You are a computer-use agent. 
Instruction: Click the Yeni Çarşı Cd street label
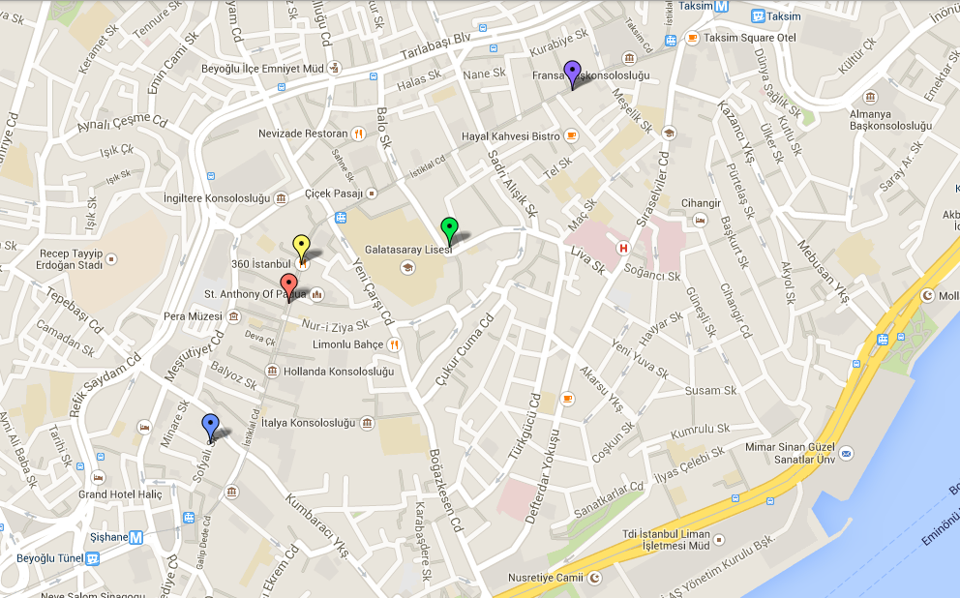pyautogui.click(x=373, y=291)
